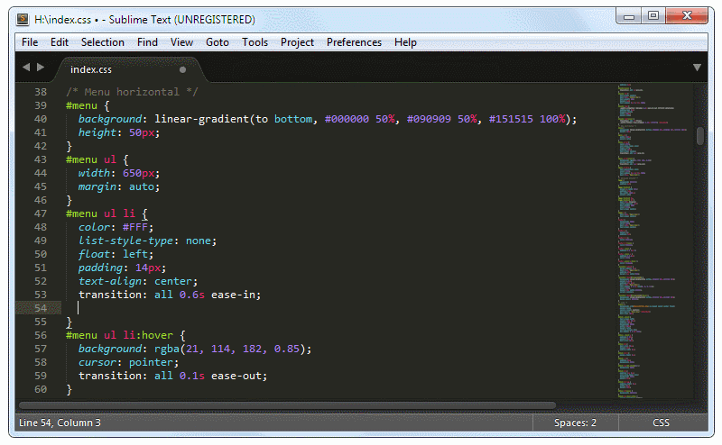Click line number 47 in gutter
This screenshot has width=722, height=445.
(41, 213)
